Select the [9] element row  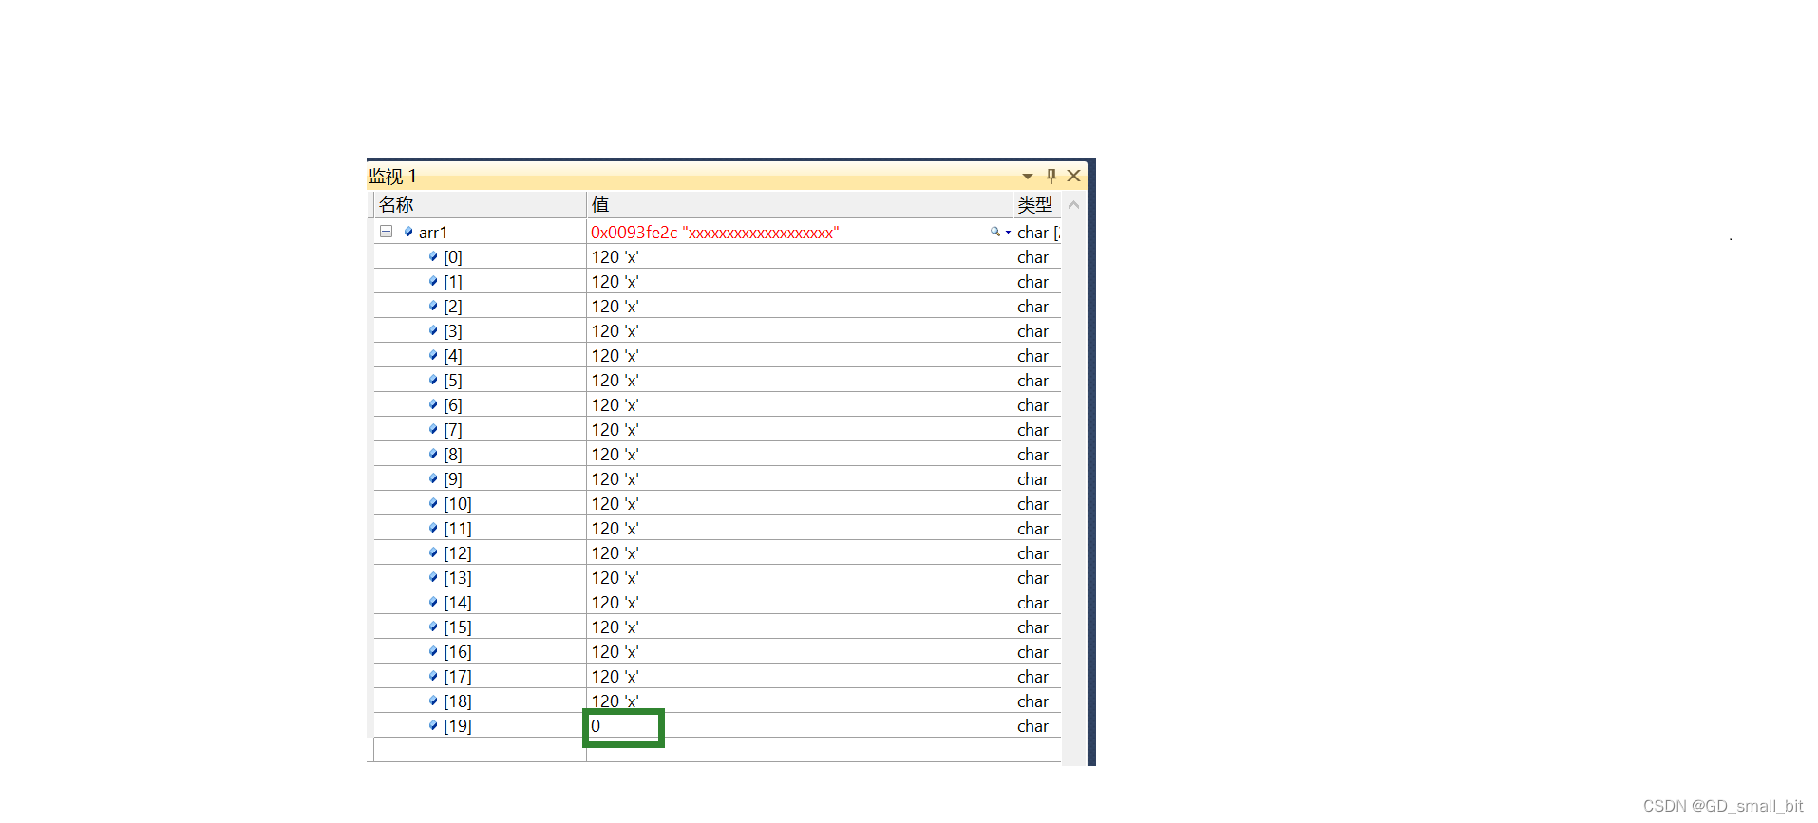(x=717, y=479)
